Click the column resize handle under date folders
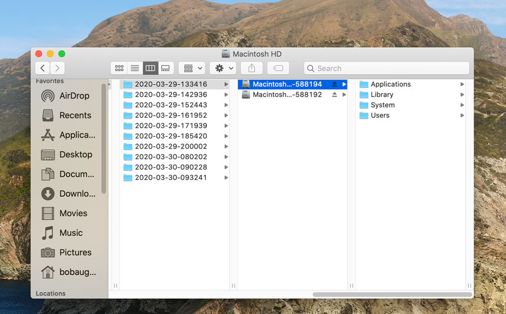The width and height of the screenshot is (506, 314). (233, 285)
